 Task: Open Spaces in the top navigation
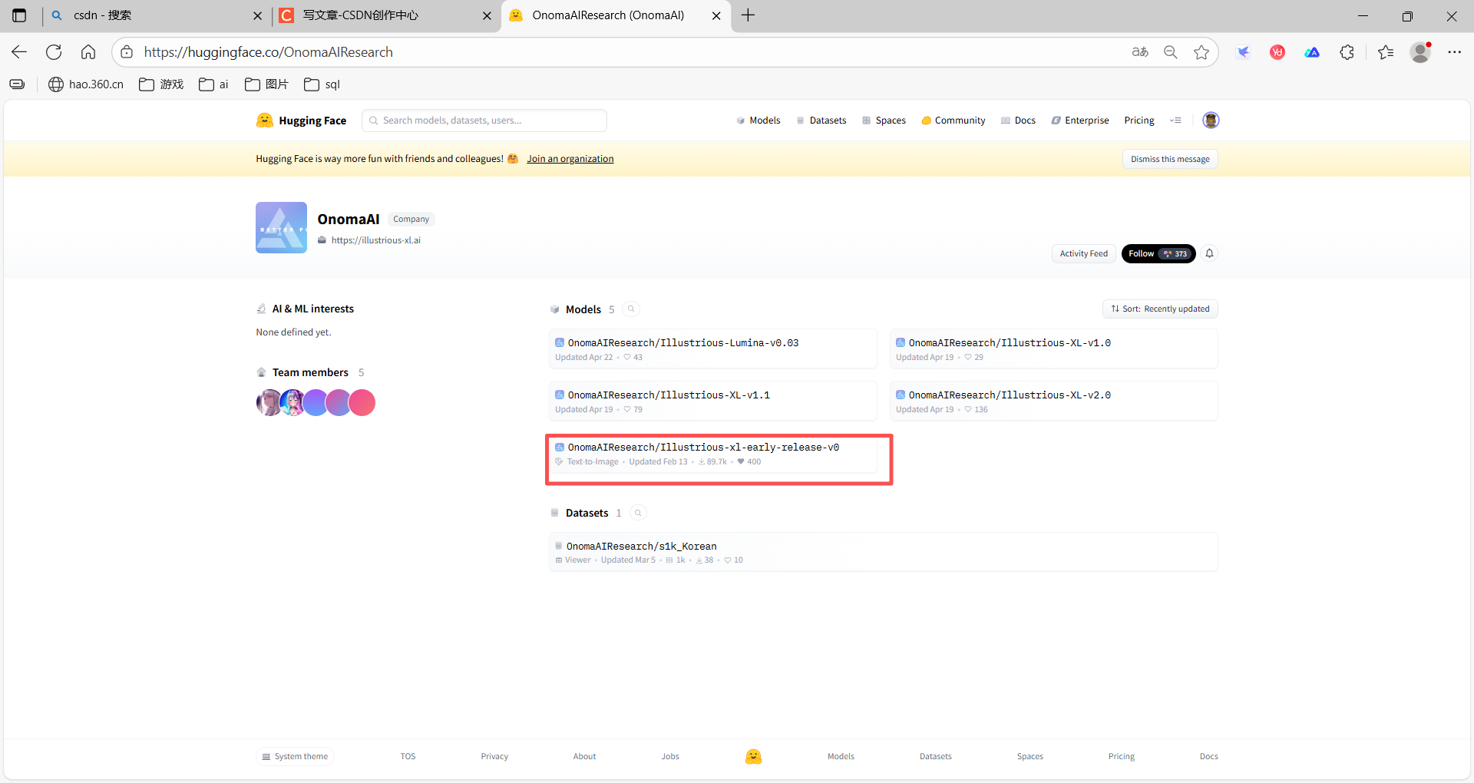884,121
